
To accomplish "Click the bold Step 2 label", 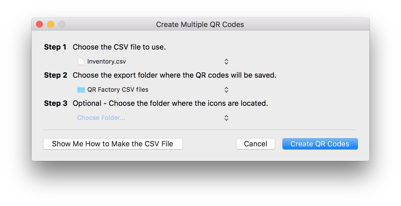I will (x=55, y=75).
